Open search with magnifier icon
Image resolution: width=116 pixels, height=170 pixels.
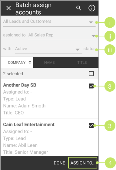click(78, 8)
